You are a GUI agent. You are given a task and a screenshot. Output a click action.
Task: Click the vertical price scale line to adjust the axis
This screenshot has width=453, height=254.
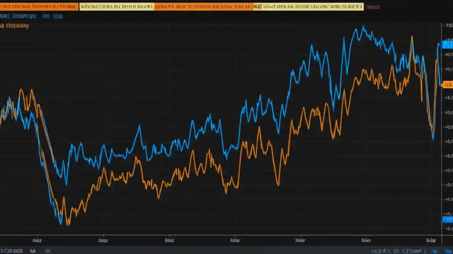point(442,141)
